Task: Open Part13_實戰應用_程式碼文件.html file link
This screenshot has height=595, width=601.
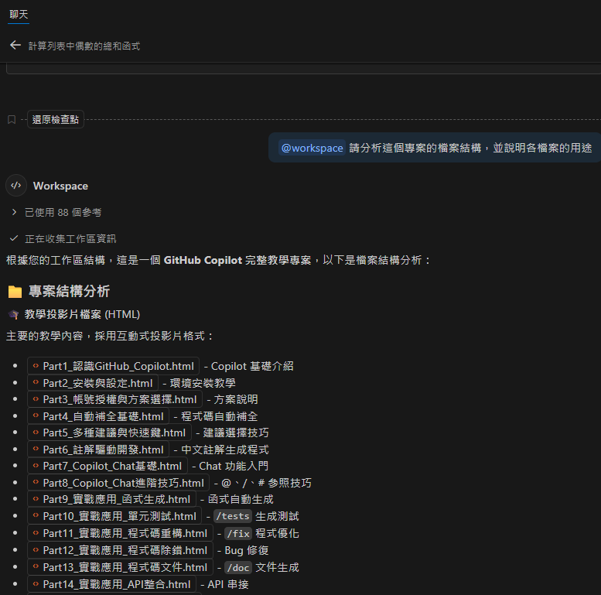Action: [x=121, y=567]
